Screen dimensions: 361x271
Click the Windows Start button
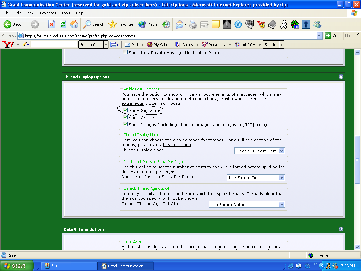(17, 266)
